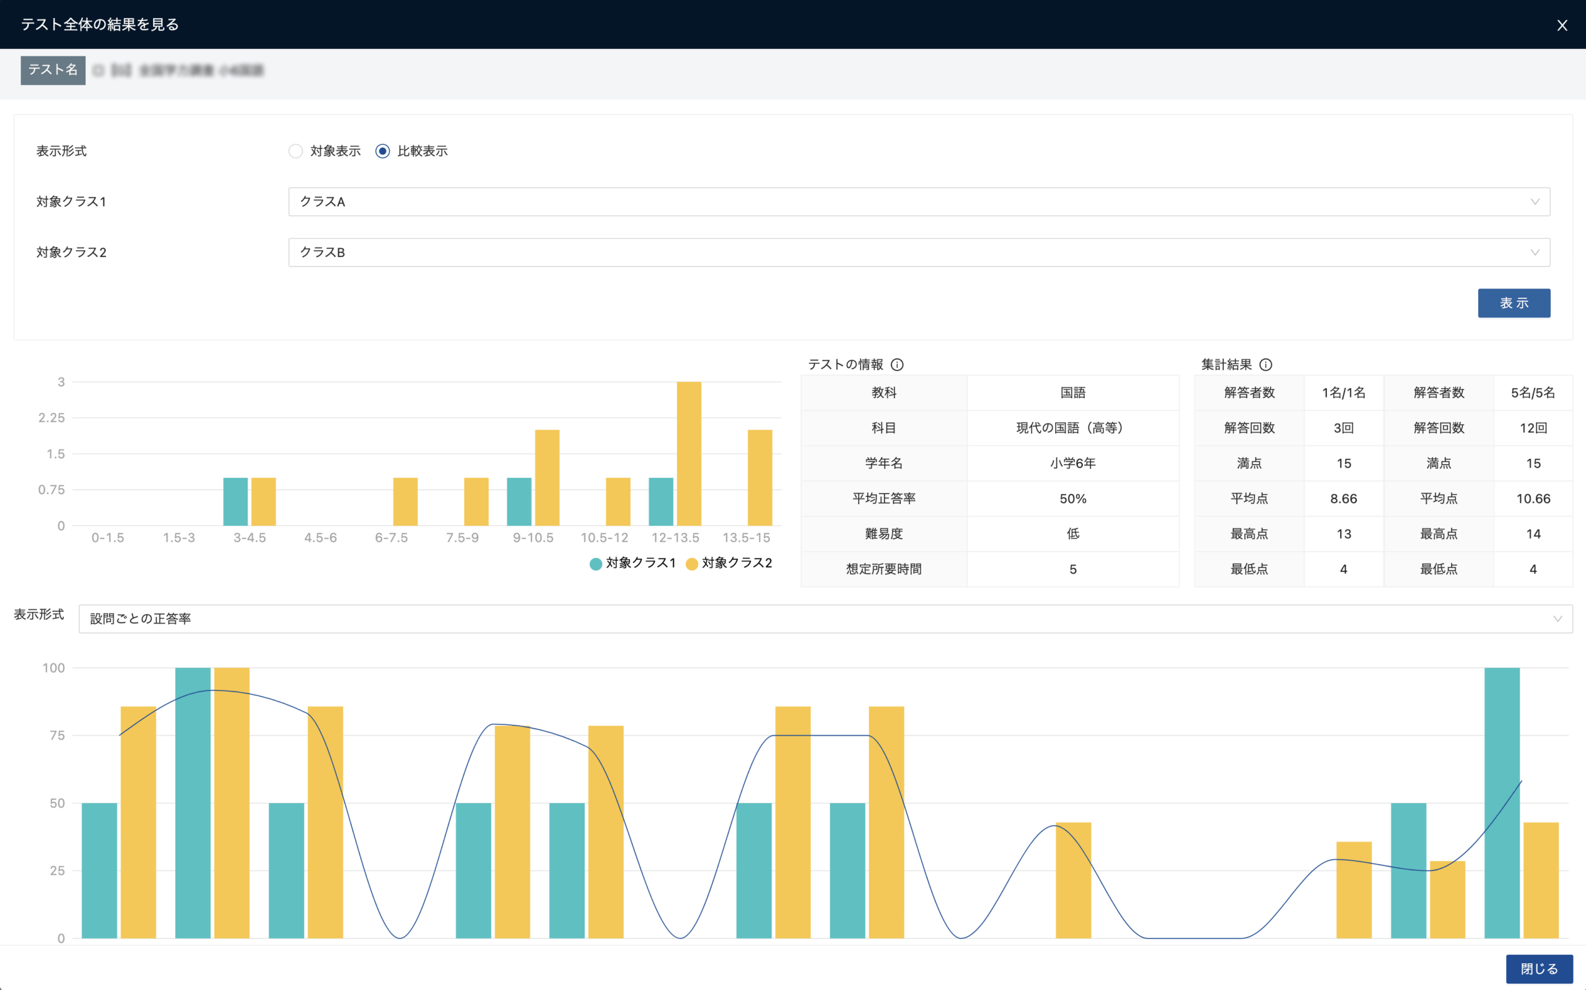1586x990 pixels.
Task: Close dialog with X icon
Action: pos(1562,25)
